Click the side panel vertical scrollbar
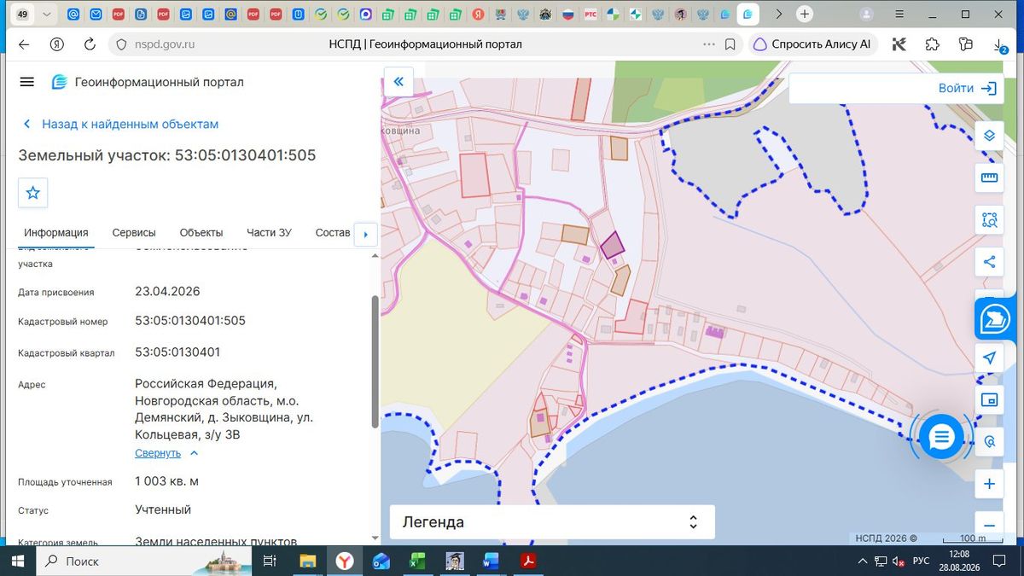Screen dimensions: 1024x576 (375, 361)
